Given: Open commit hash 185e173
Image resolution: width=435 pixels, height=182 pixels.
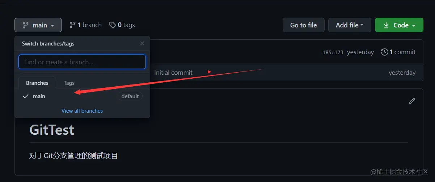Looking at the screenshot, I should coord(333,52).
